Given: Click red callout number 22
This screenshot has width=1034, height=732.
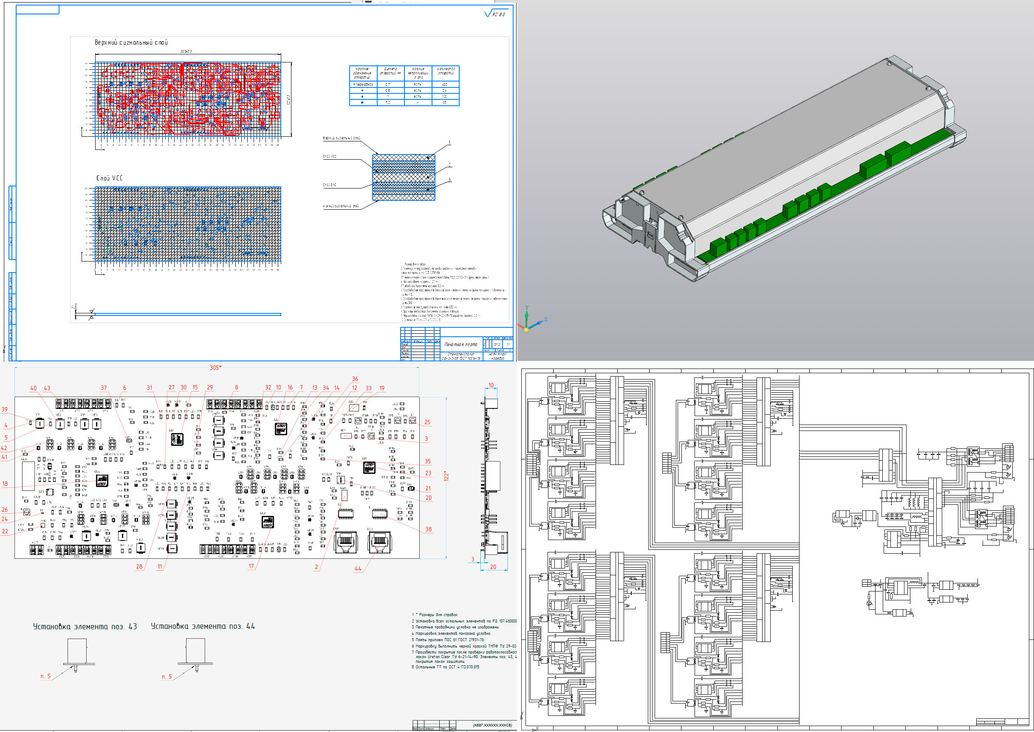Looking at the screenshot, I should click(x=5, y=532).
